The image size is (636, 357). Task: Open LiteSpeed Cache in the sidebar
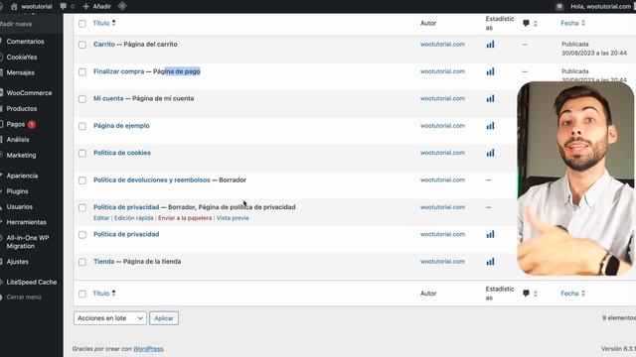(x=31, y=282)
